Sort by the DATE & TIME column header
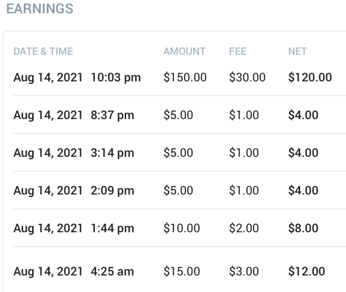The width and height of the screenshot is (346, 292). point(43,51)
